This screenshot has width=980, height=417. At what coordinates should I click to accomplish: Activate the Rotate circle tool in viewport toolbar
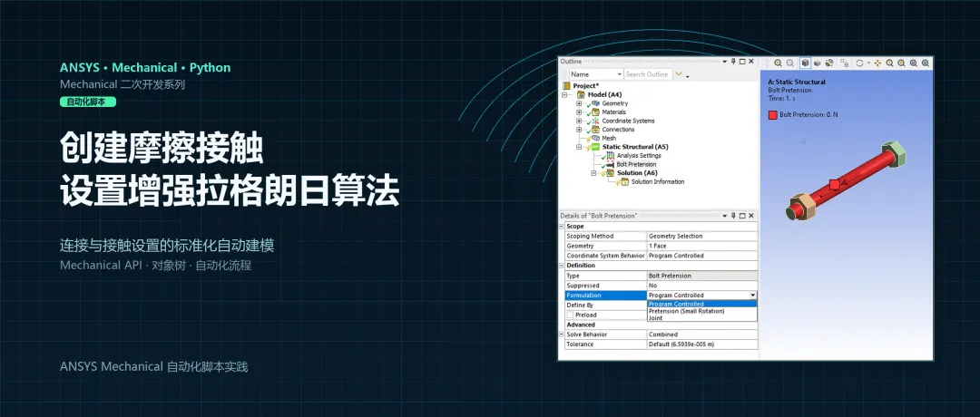click(x=859, y=63)
